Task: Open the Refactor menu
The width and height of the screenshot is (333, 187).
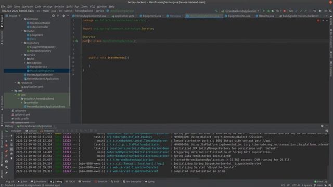Action: point(59,7)
